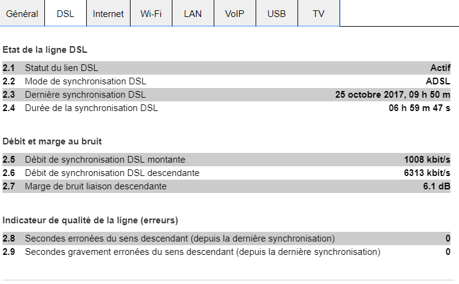Click the 'Etat de la ligne DSL' heading
Viewport: 459px width, 284px height.
click(x=49, y=50)
